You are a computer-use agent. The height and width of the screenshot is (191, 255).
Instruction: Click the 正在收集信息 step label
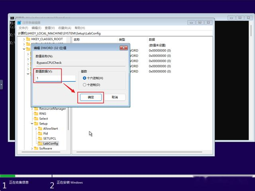point(19,182)
